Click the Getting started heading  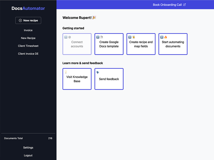tap(73, 28)
